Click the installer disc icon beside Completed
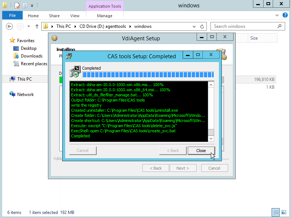 [75, 71]
